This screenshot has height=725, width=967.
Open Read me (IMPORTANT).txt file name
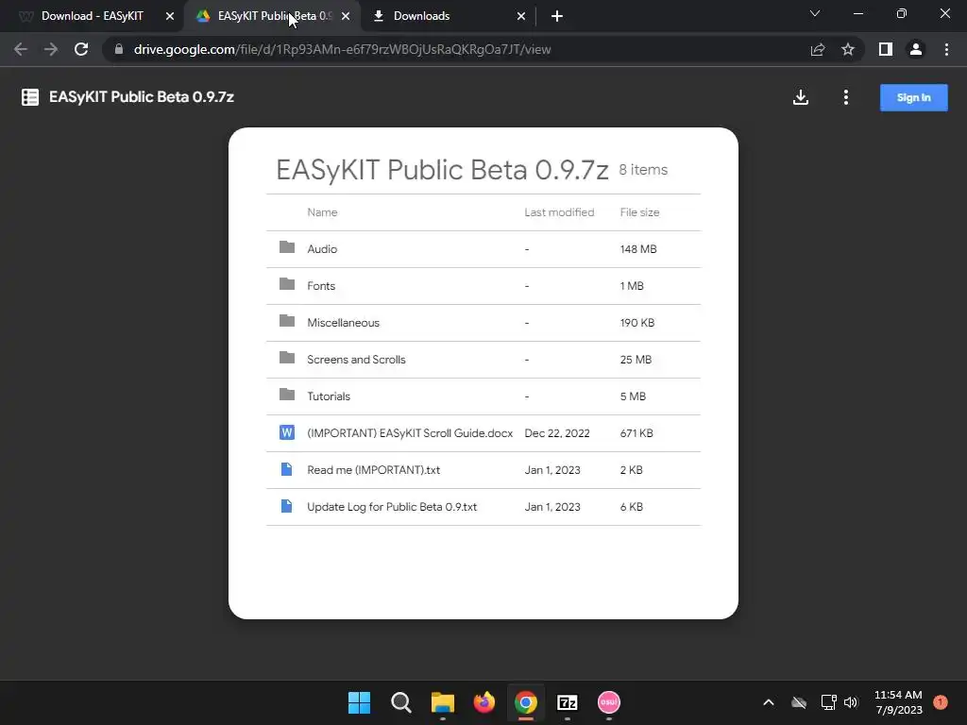click(374, 470)
